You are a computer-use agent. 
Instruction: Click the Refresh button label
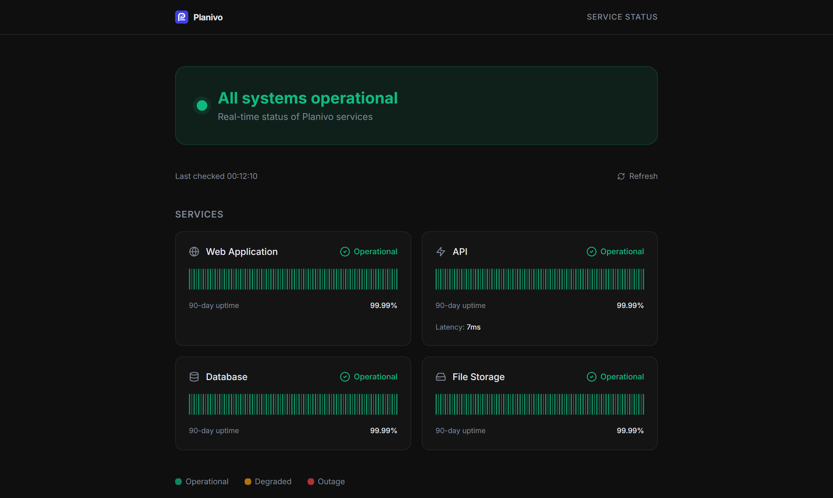tap(643, 176)
